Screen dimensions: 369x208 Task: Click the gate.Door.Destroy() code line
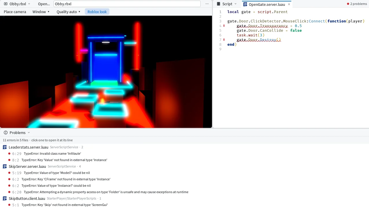259,40
